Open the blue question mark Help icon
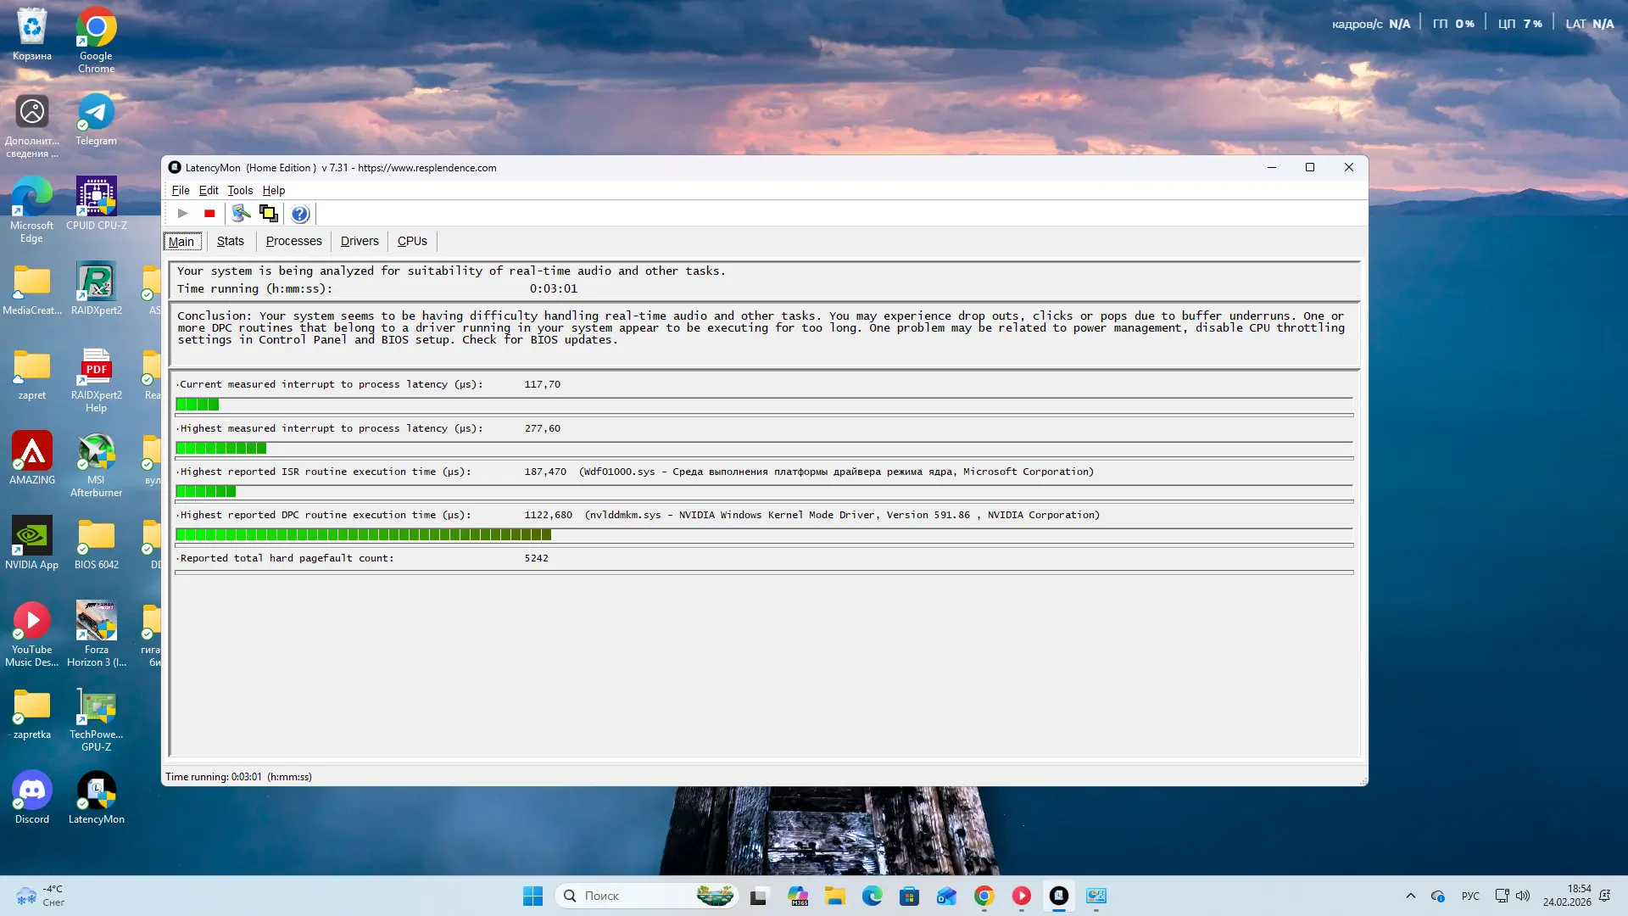The height and width of the screenshot is (916, 1628). click(x=299, y=214)
